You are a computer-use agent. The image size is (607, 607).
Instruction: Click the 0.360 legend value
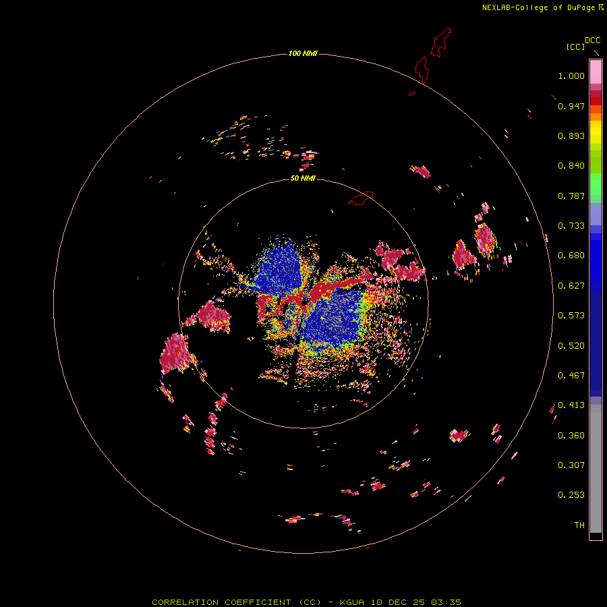tap(571, 436)
